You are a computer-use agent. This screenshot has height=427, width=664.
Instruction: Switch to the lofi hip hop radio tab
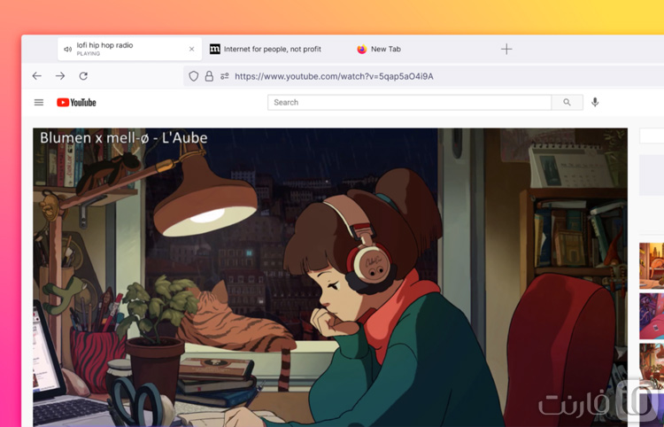point(129,49)
